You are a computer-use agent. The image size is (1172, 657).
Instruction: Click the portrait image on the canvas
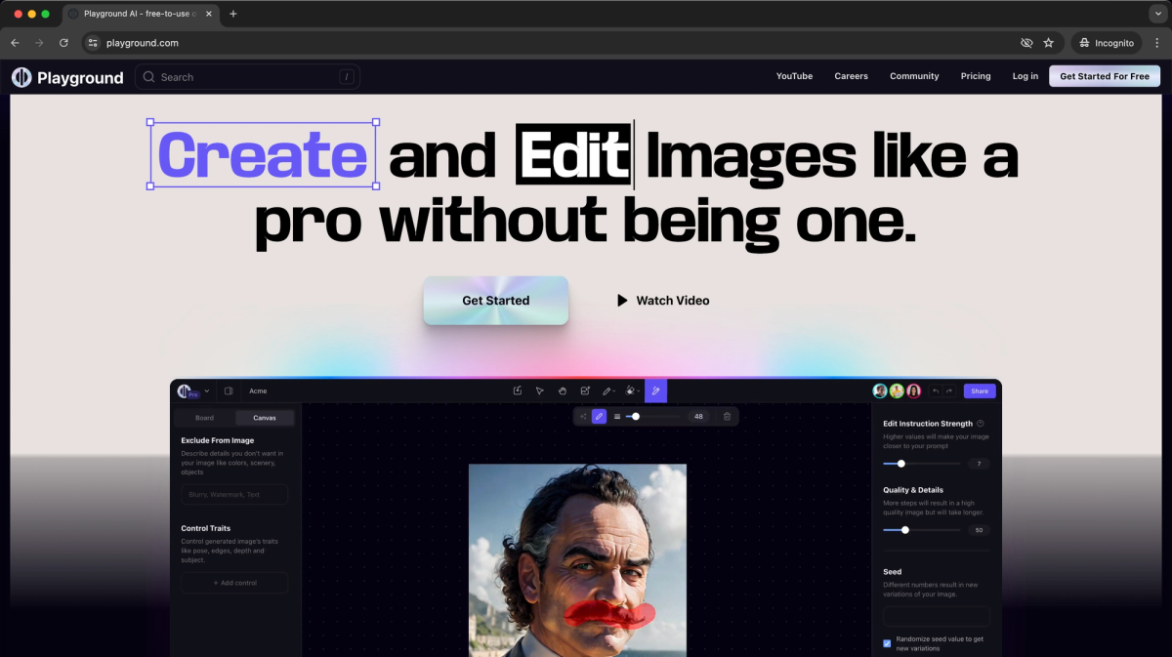[x=577, y=560]
